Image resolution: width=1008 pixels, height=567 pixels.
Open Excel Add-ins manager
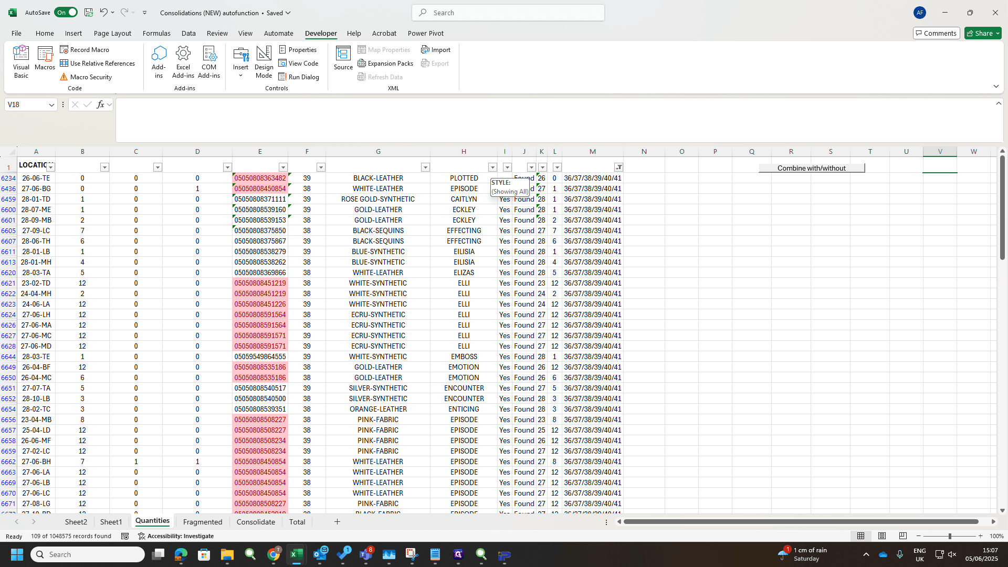click(183, 62)
